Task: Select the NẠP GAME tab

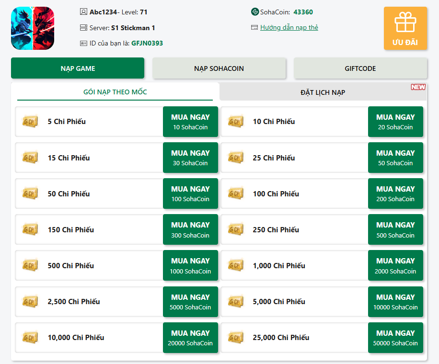Action: (78, 68)
